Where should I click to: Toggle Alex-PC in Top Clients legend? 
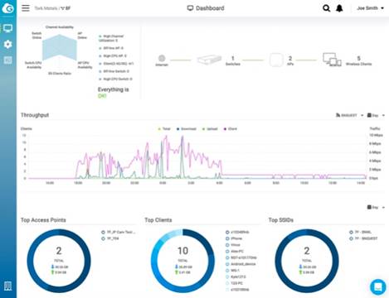click(x=235, y=252)
